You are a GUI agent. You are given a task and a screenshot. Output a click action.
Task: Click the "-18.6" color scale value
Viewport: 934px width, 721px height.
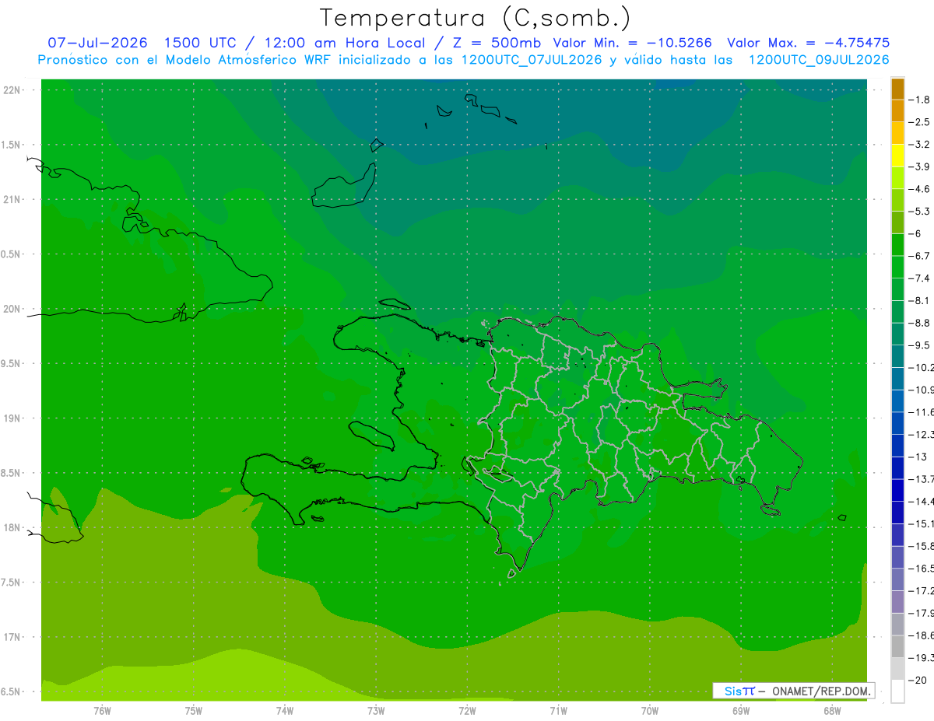922,635
